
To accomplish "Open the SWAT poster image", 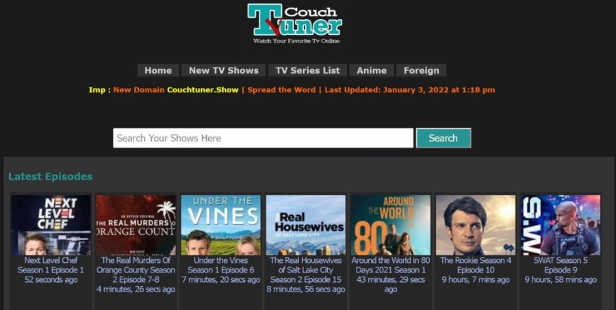I will click(x=561, y=225).
